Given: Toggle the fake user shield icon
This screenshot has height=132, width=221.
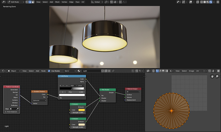Looking at the screenshot, I should (x=103, y=71).
